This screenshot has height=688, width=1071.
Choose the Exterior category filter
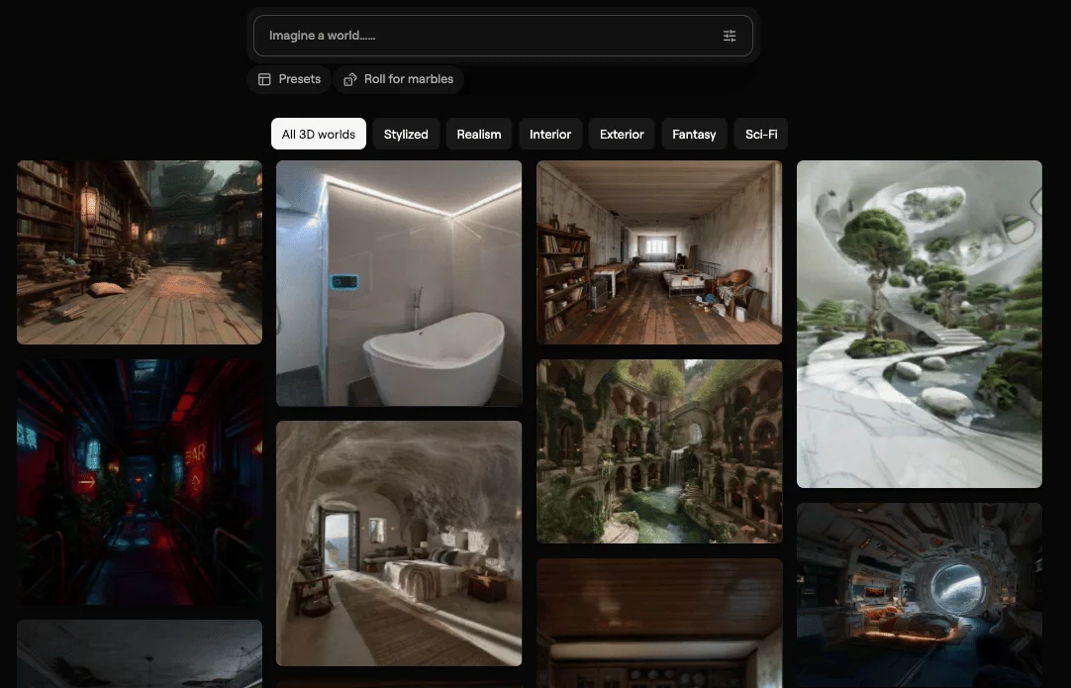tap(622, 134)
